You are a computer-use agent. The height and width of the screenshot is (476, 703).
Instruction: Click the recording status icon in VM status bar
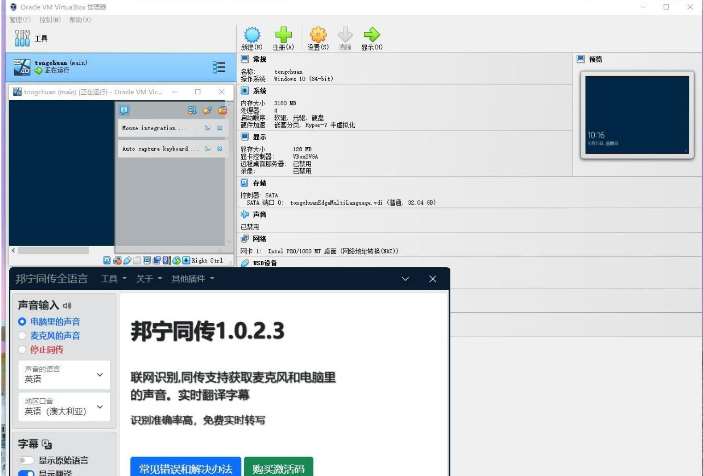[157, 260]
